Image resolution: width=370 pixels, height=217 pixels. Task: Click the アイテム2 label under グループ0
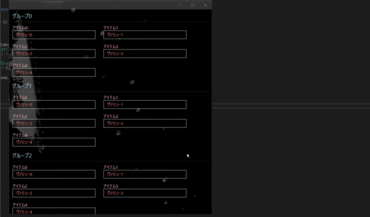[20, 46]
